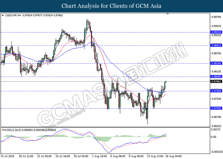Click the 0.96520 price scale value

pyautogui.click(x=216, y=126)
